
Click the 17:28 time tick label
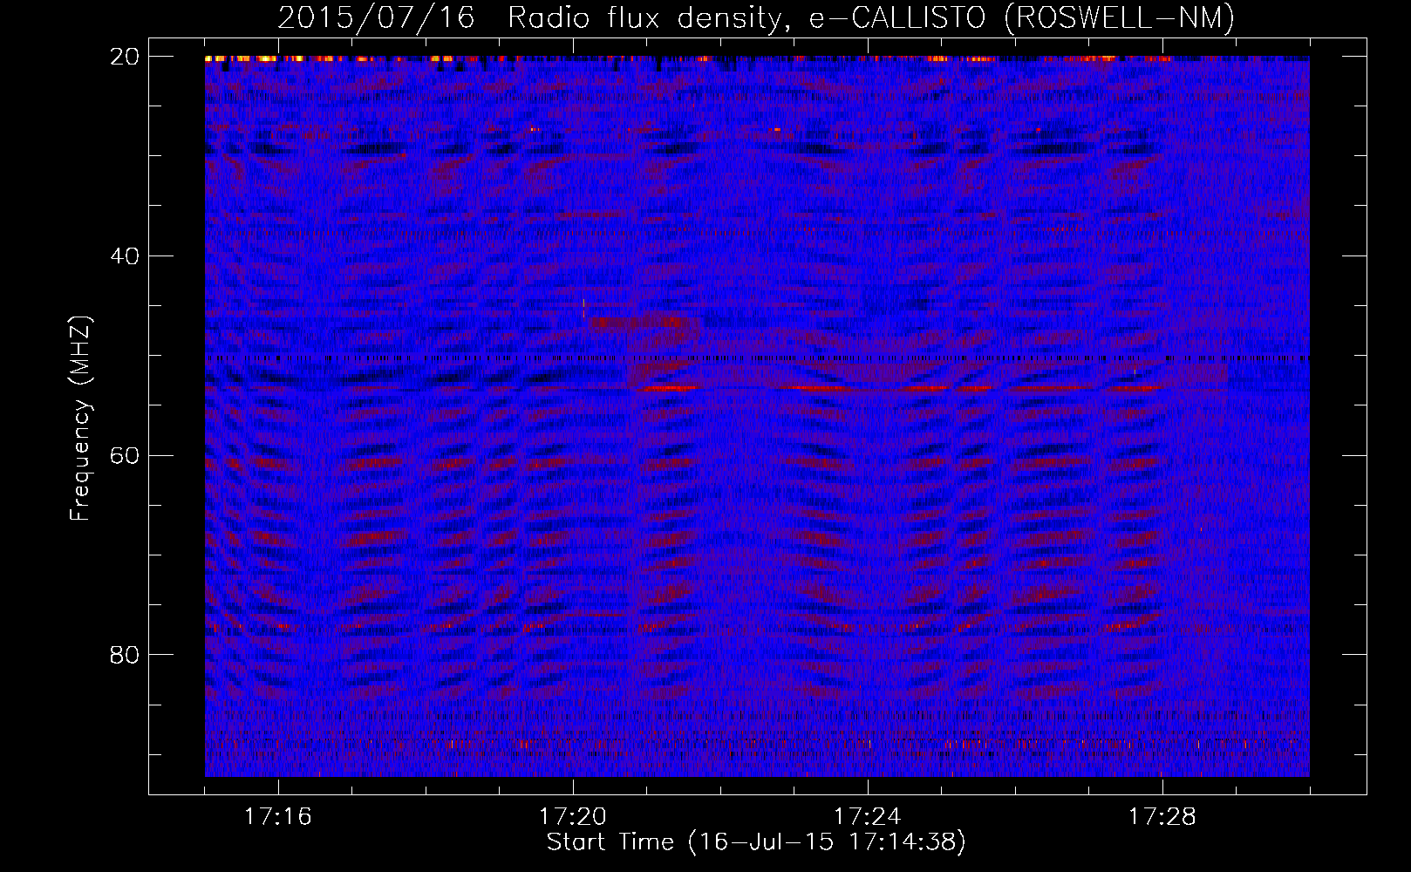coord(1162,817)
